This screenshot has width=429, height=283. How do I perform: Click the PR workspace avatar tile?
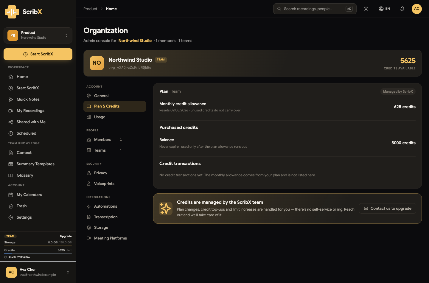pos(13,35)
